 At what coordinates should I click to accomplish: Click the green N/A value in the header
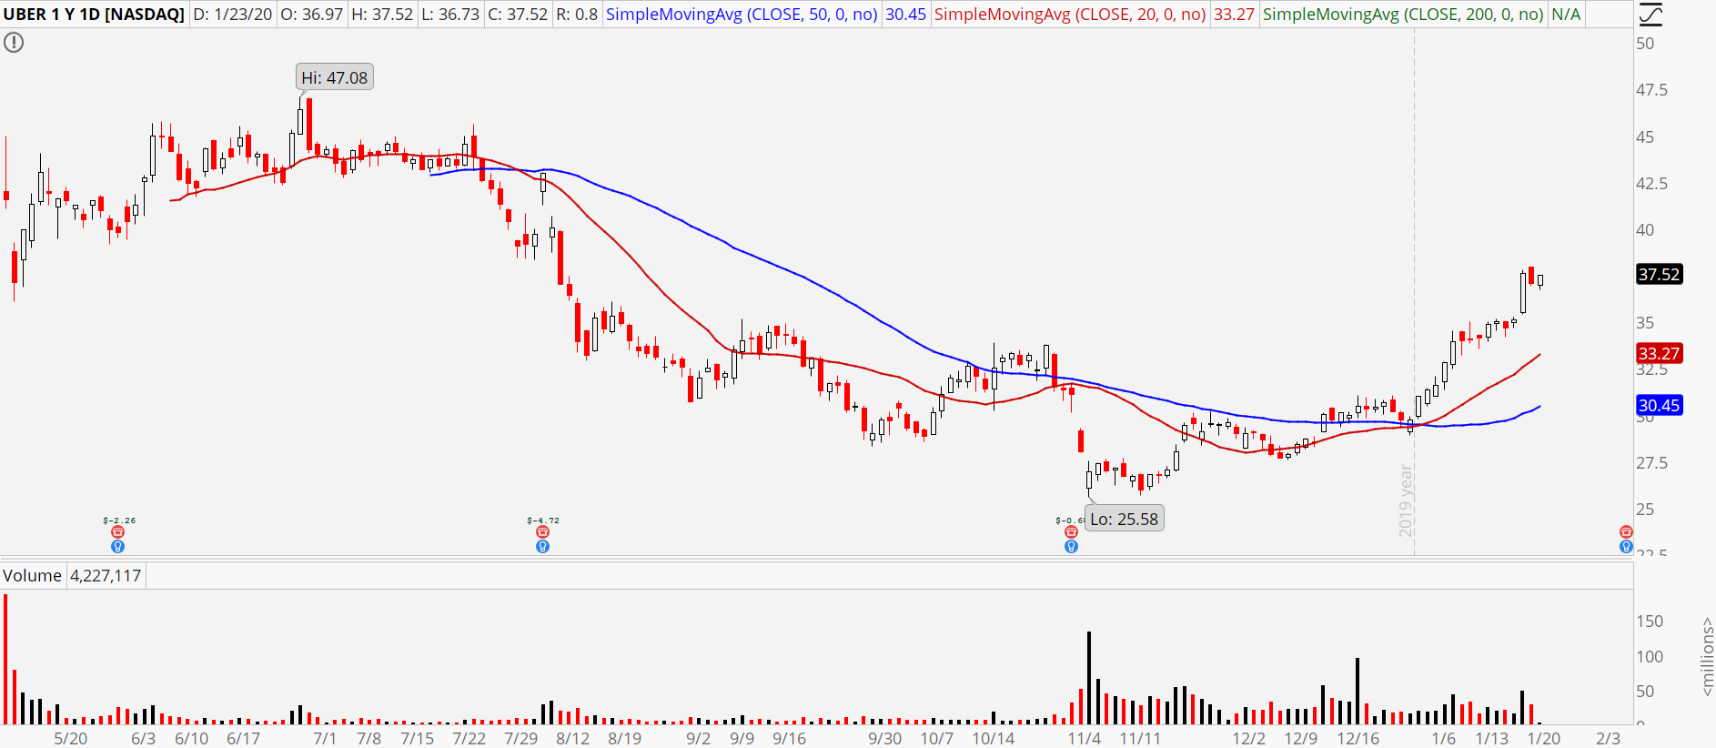(1566, 15)
